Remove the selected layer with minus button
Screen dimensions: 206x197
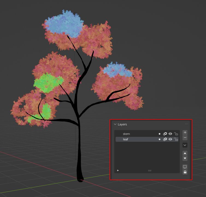pos(185,138)
